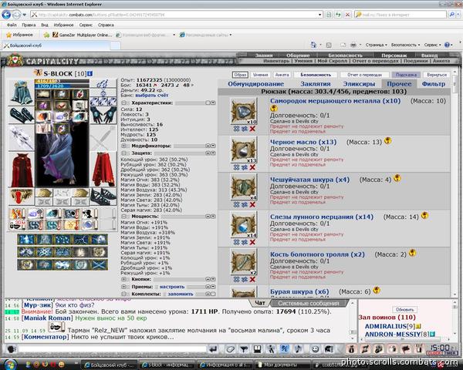Click the inventory vertical scrollbar
Screen dimensions: 463x370
(x=455, y=183)
